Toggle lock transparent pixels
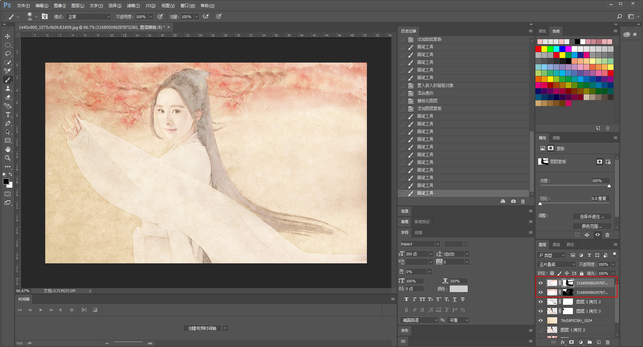643x347 pixels. (552, 273)
